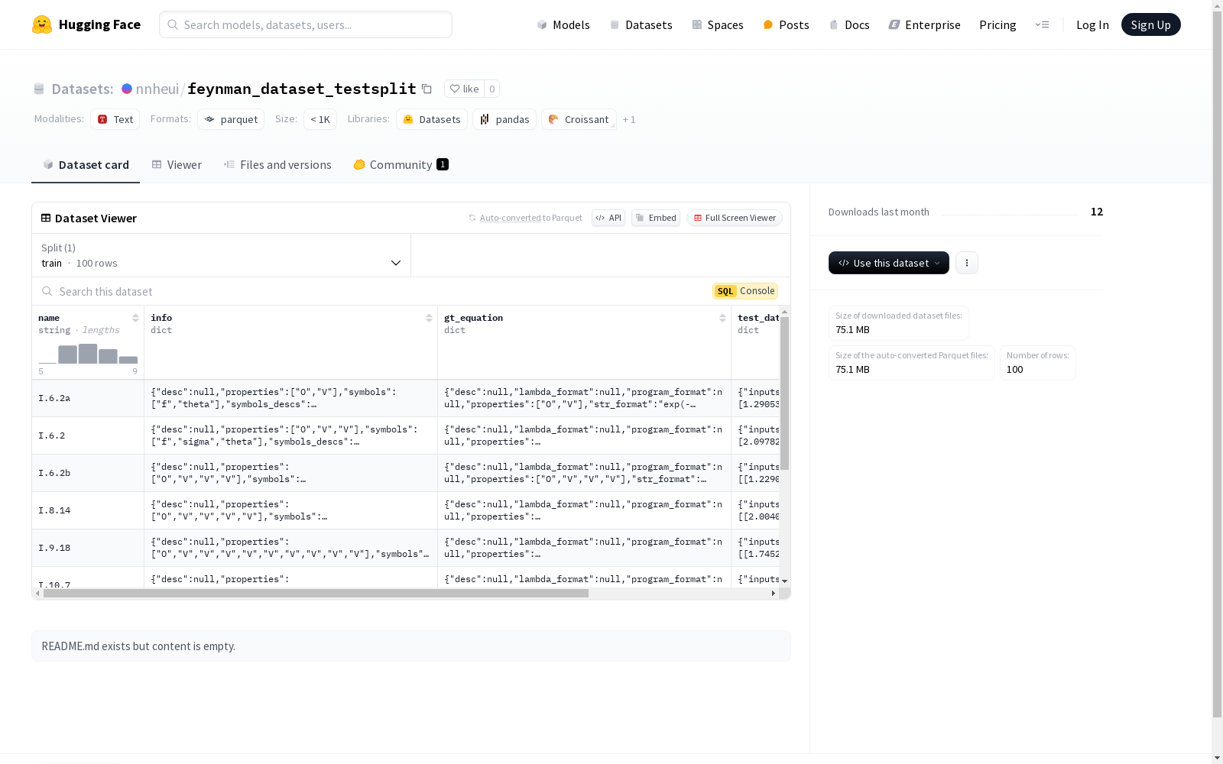1223x764 pixels.
Task: Copy dataset name with the copy icon
Action: (427, 89)
